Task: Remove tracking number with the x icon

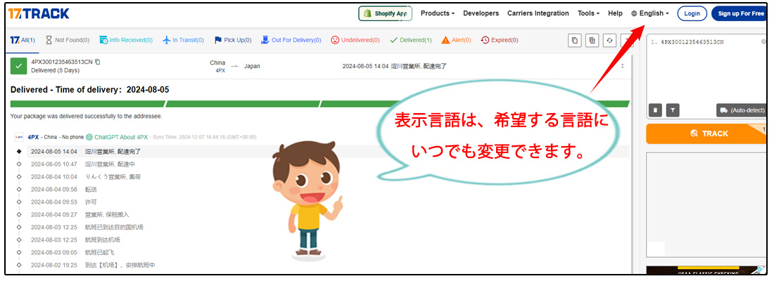Action: click(x=763, y=41)
